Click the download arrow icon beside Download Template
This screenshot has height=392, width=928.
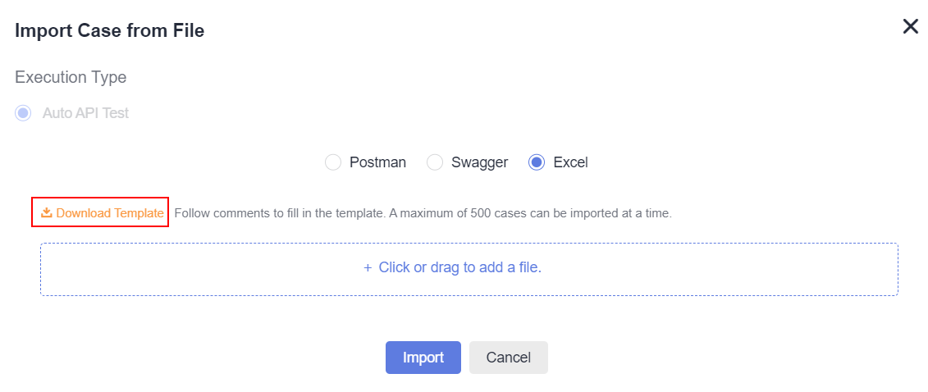pyautogui.click(x=47, y=213)
